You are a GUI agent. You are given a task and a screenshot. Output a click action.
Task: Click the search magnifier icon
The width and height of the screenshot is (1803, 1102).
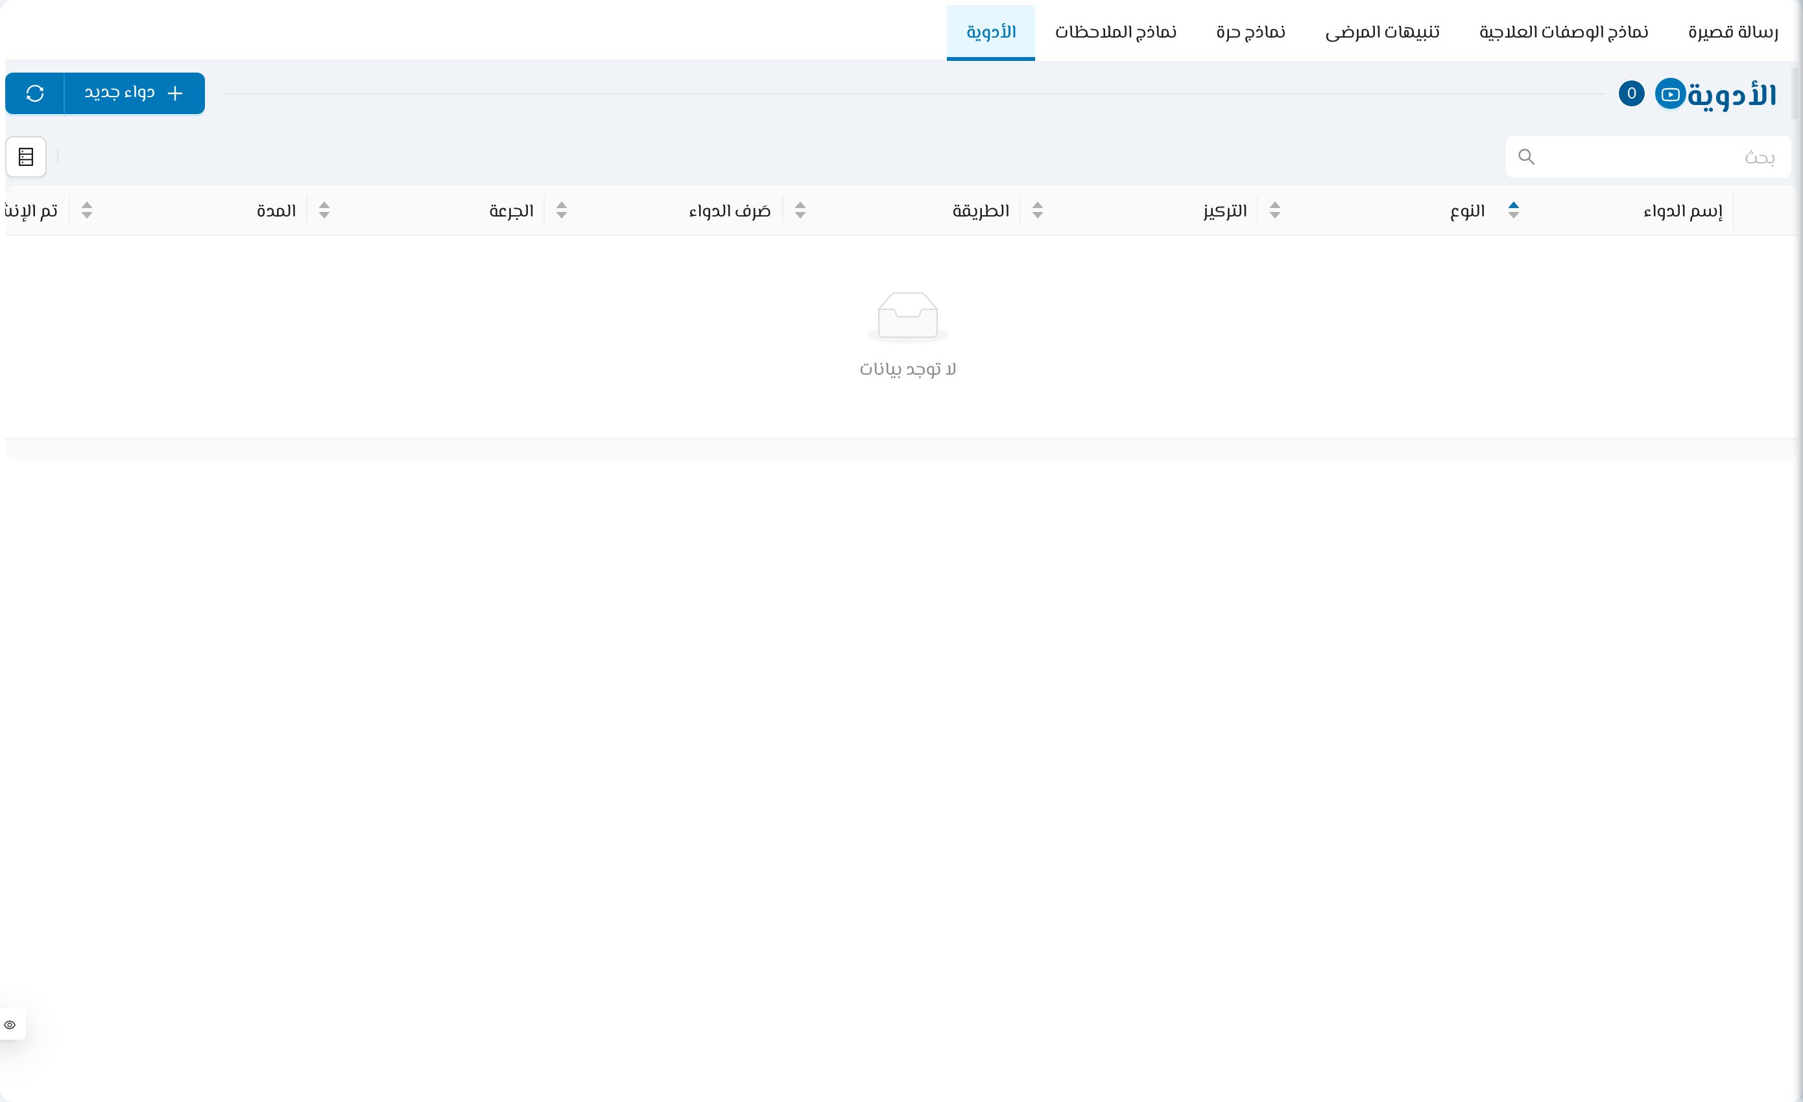tap(1527, 156)
